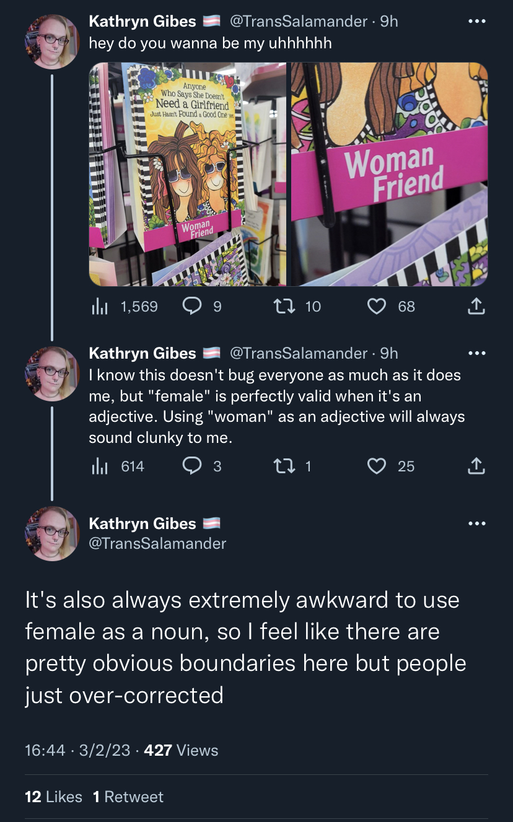Screen dimensions: 513x822
Task: Open the right Woman Friend close-up photo
Action: pos(390,174)
